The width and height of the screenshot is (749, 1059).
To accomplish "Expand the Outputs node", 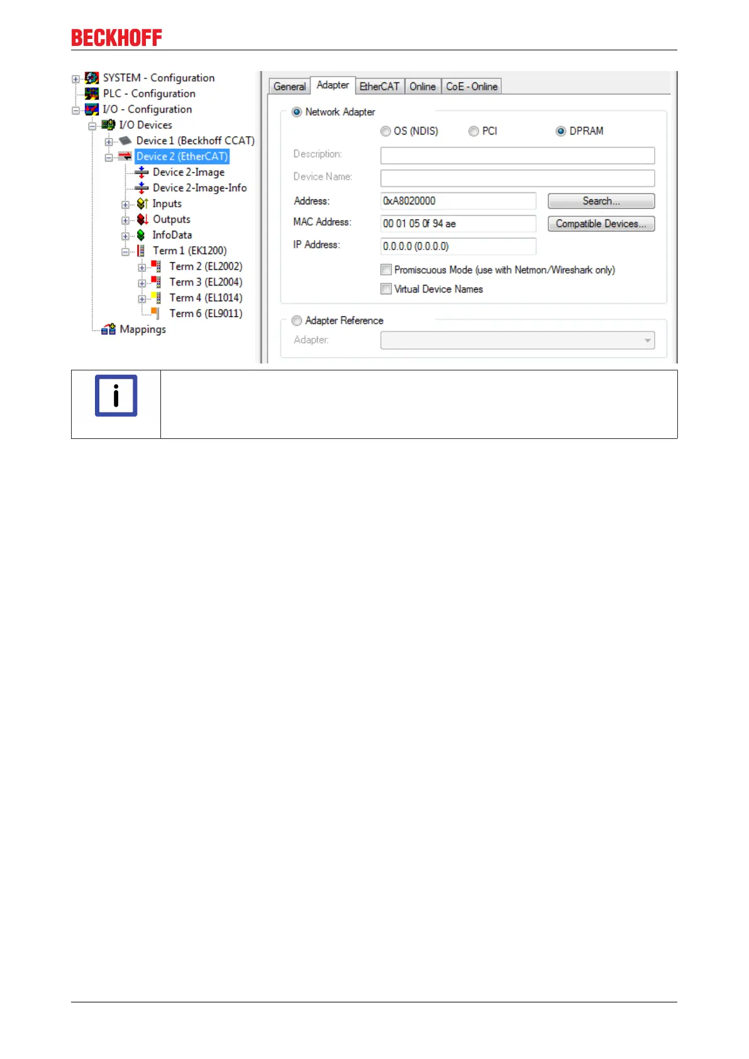I will 125,221.
